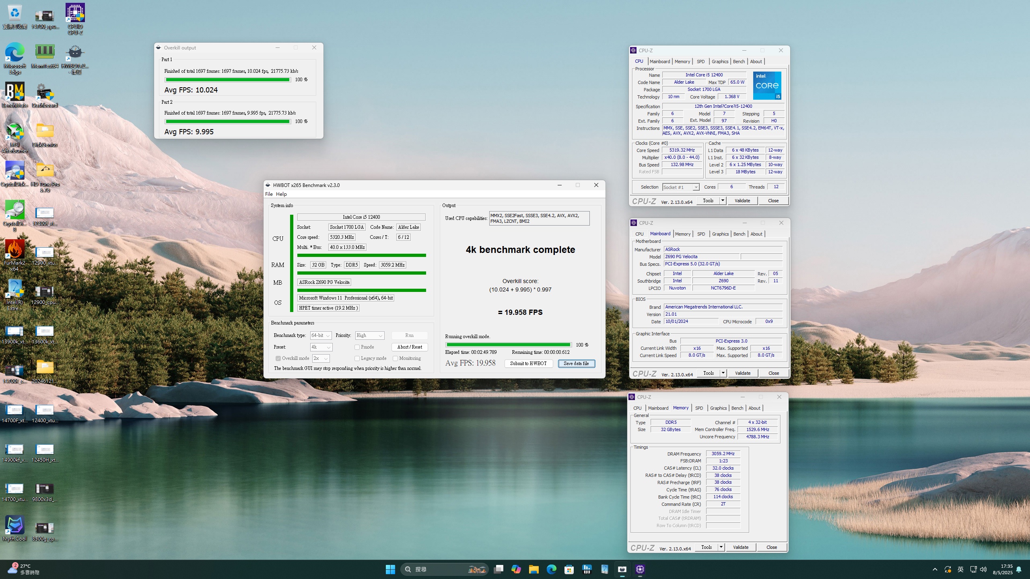Screen dimensions: 1030x579
Task: Click the taskbar search box
Action: pos(444,569)
